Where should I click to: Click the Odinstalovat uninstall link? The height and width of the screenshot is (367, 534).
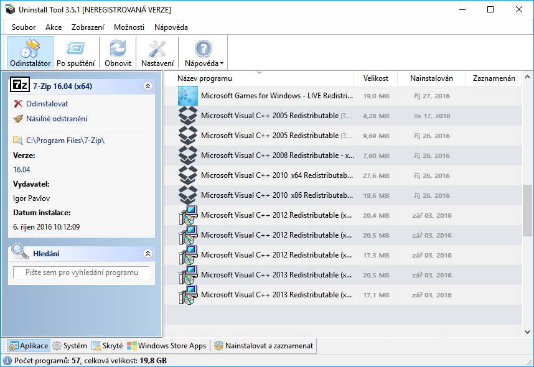pyautogui.click(x=47, y=104)
